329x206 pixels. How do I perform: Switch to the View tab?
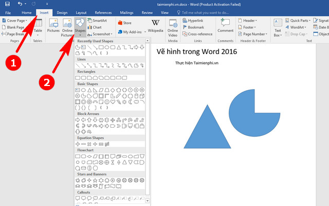(164, 12)
